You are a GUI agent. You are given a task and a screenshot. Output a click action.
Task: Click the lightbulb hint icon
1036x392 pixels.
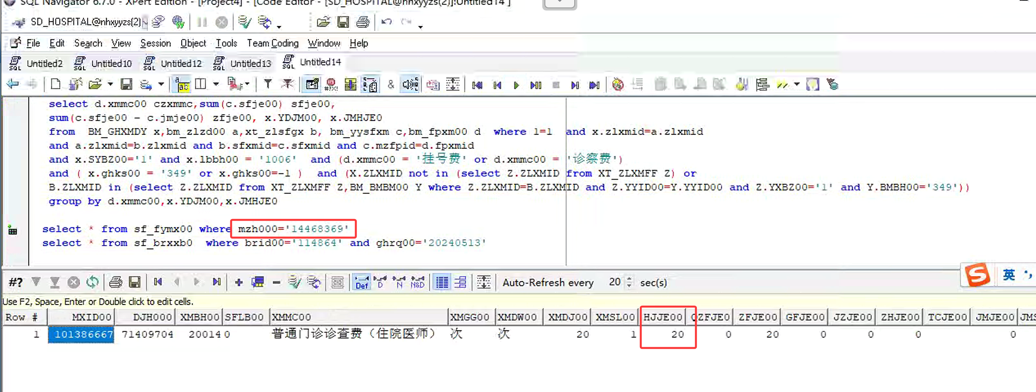tap(812, 84)
